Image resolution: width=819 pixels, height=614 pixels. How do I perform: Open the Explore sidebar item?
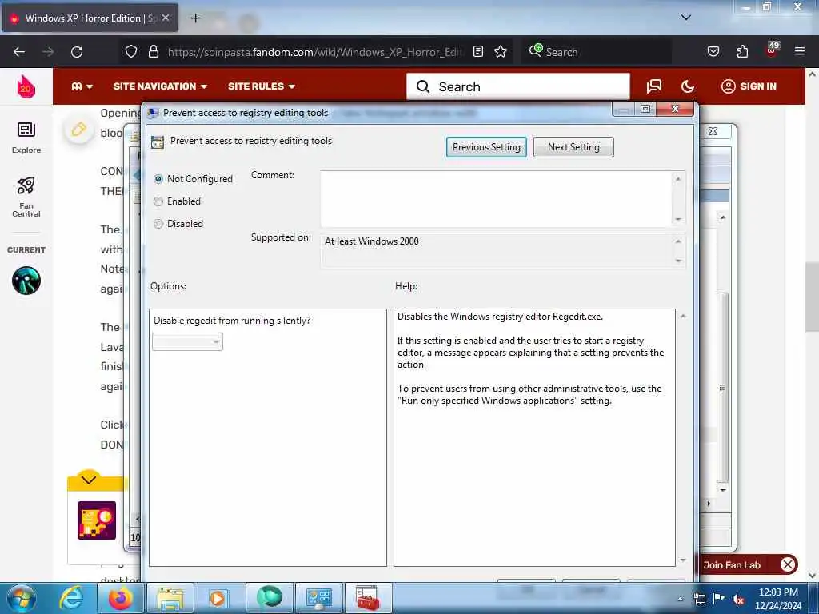tap(26, 138)
